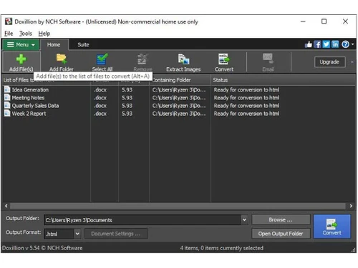Viewport: 358px width, 268px height.
Task: Click the Remove toolbar icon
Action: pyautogui.click(x=142, y=59)
